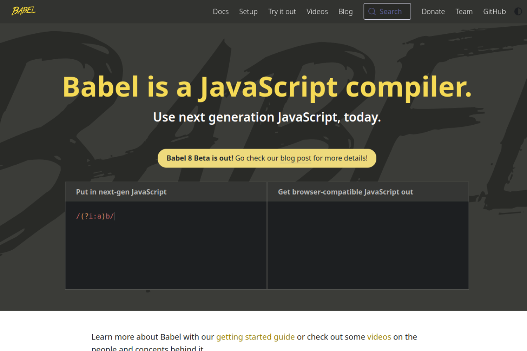The image size is (527, 351).
Task: Click the magnifier icon in Search
Action: pyautogui.click(x=372, y=12)
